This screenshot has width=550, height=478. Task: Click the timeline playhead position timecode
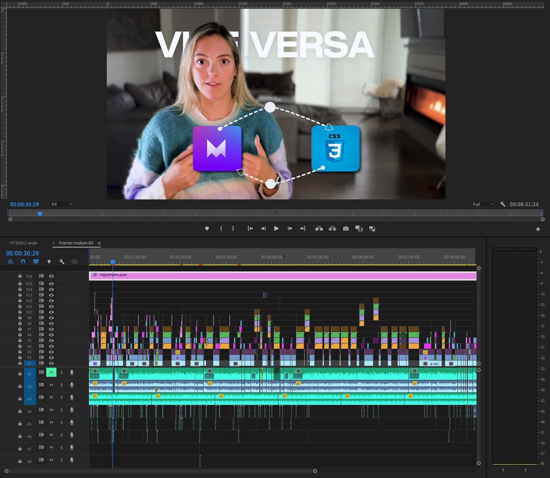pyautogui.click(x=22, y=253)
